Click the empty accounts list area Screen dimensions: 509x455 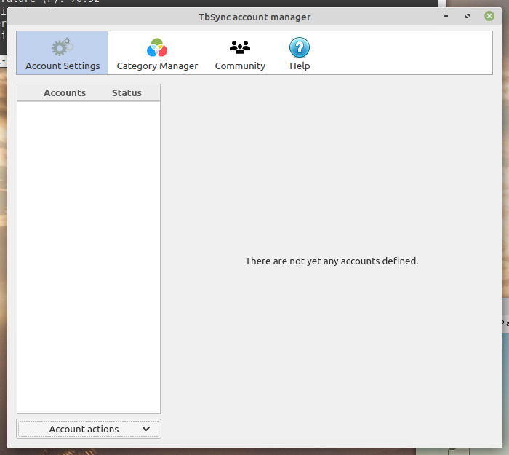(89, 257)
